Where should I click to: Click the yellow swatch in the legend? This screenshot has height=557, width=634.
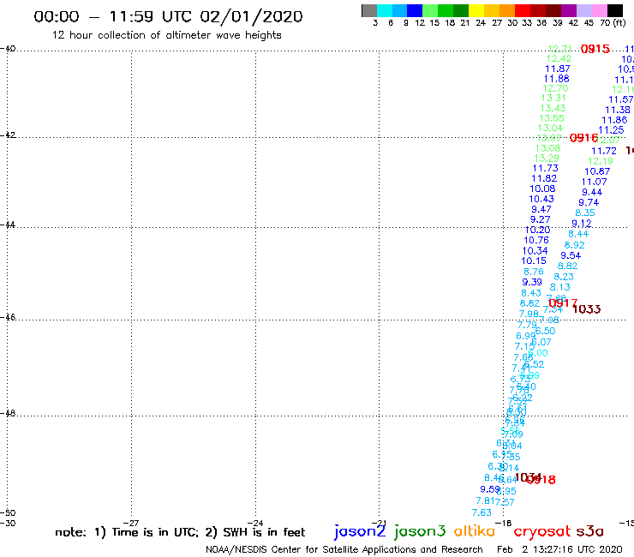[x=476, y=10]
